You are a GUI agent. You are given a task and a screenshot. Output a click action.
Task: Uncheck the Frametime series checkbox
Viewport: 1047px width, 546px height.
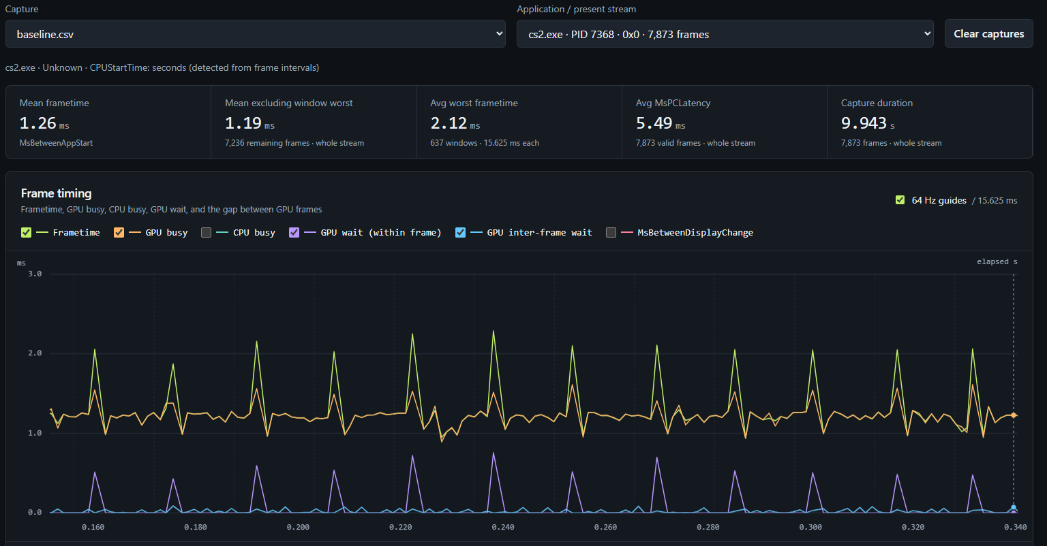pos(26,233)
